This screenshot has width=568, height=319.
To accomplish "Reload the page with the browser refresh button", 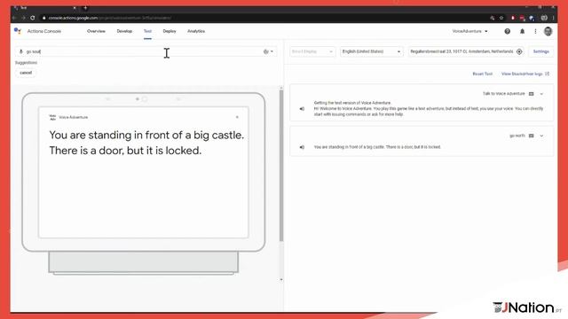I will coord(33,18).
